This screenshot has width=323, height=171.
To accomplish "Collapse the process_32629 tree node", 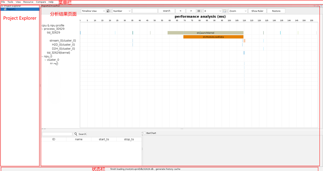I will click(42, 29).
